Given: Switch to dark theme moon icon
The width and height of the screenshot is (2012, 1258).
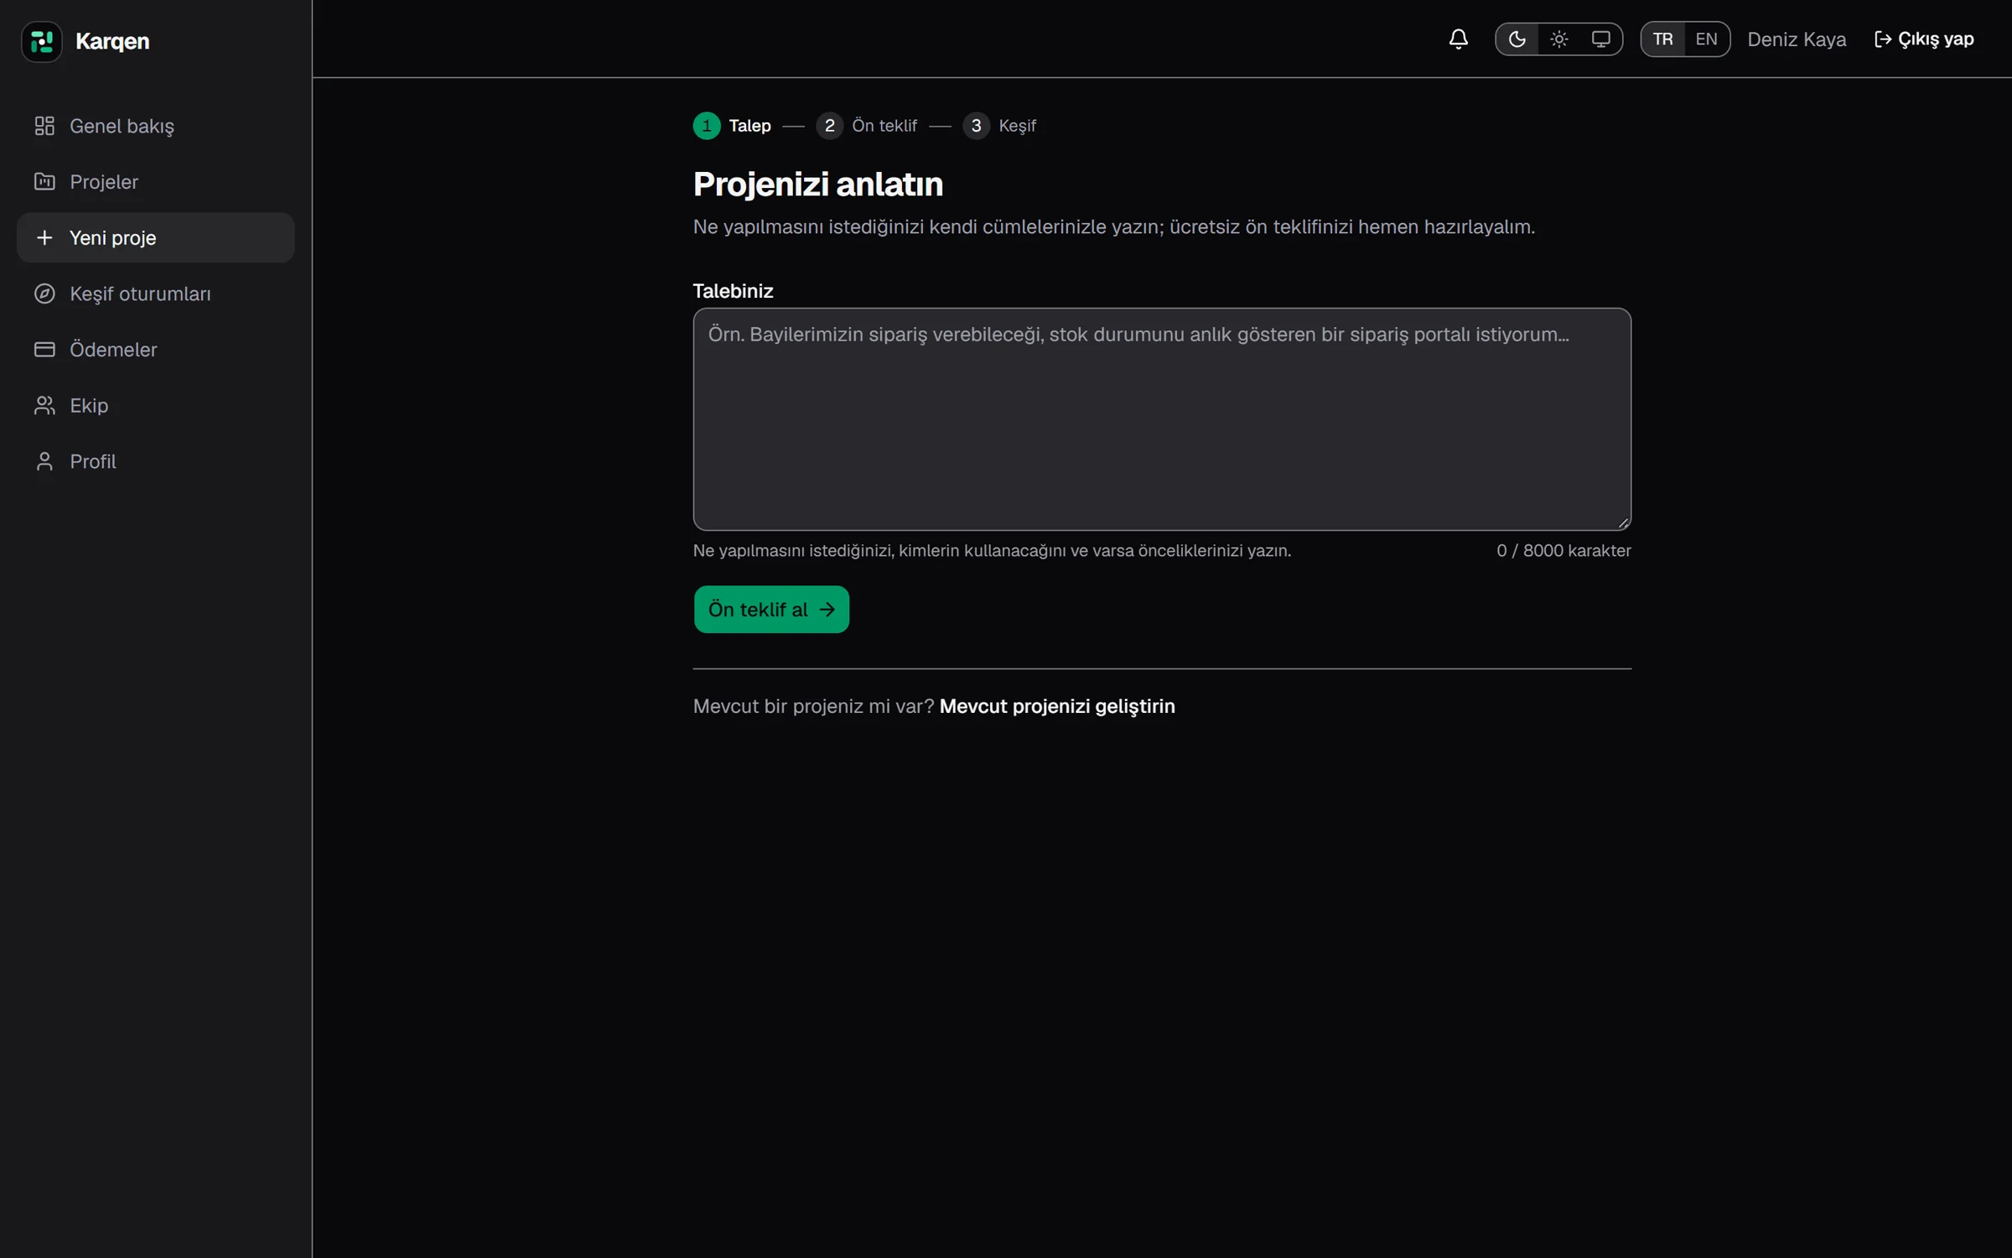Looking at the screenshot, I should pyautogui.click(x=1517, y=39).
